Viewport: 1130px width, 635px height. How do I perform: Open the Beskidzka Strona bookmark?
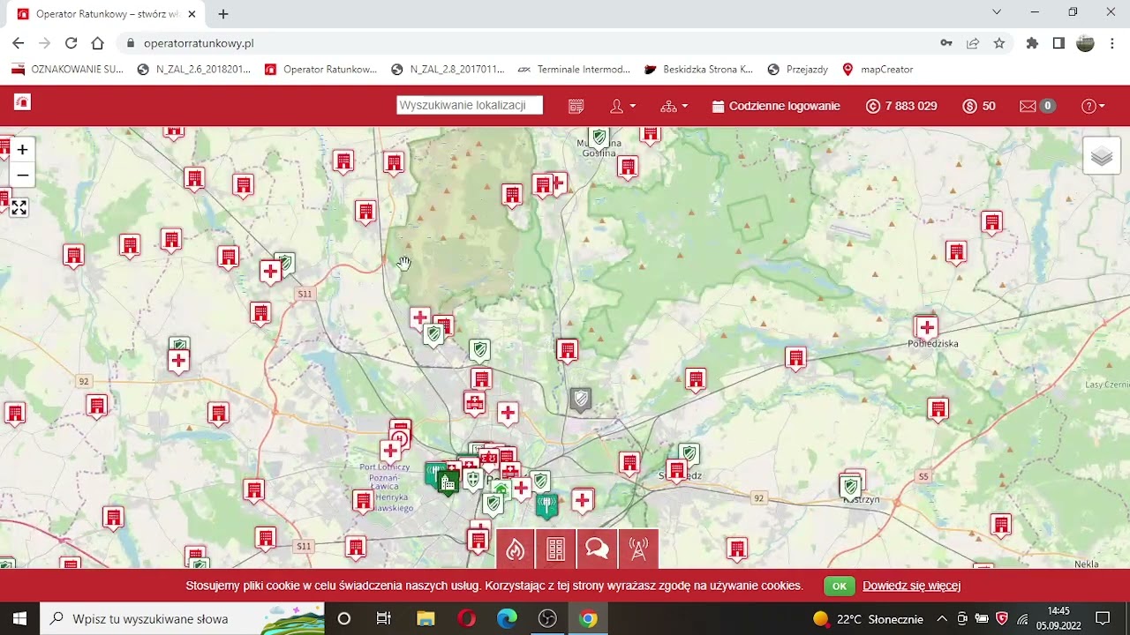click(698, 69)
